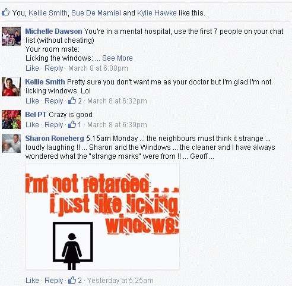This screenshot has width=292, height=286.
Task: Open the licking windows image attachment
Action: [x=103, y=217]
